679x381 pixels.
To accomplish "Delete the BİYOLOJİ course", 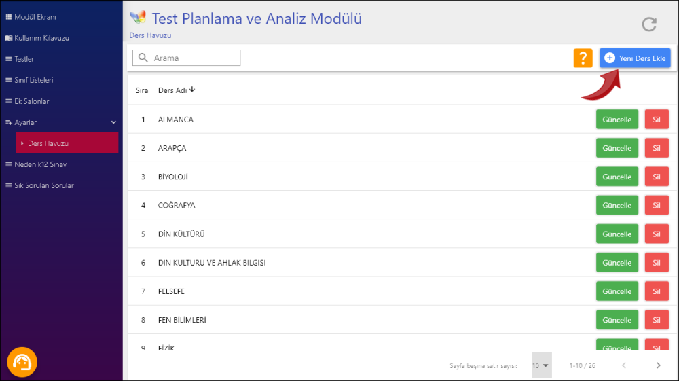I will pos(656,177).
